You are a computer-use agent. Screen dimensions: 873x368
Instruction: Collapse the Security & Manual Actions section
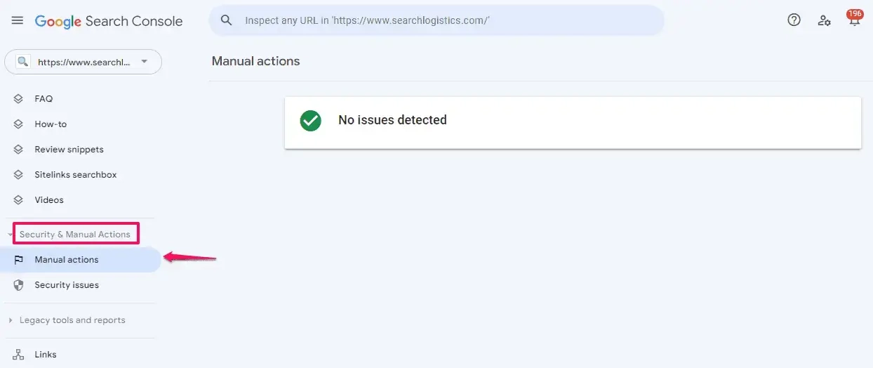tap(74, 235)
